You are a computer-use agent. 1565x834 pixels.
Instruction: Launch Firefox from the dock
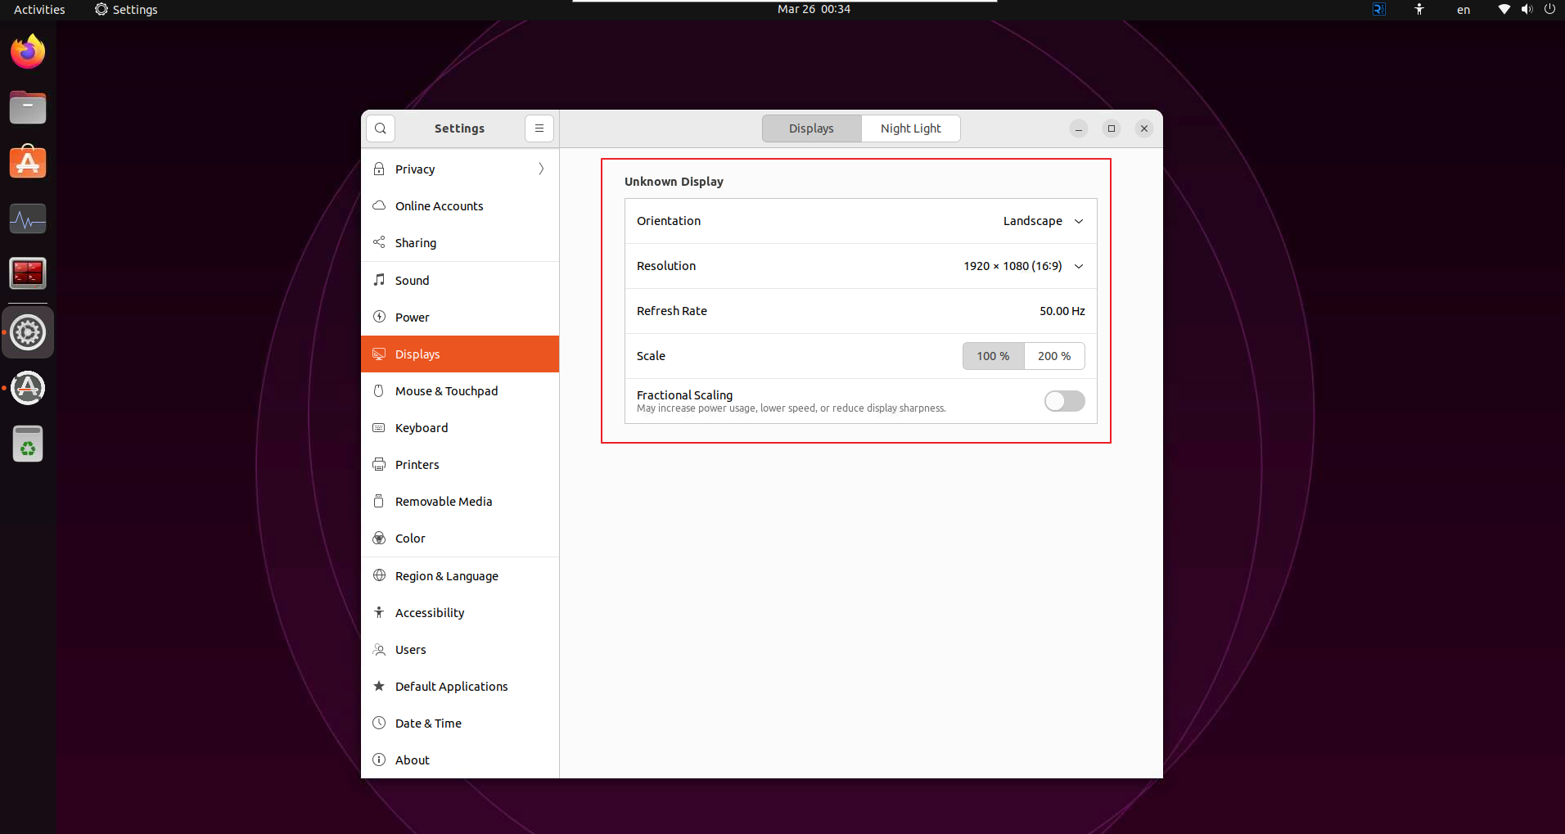click(x=28, y=52)
